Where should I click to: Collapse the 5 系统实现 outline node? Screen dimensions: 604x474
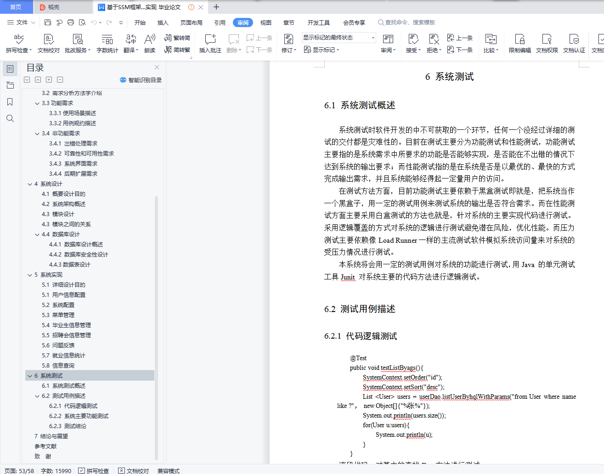pyautogui.click(x=30, y=275)
